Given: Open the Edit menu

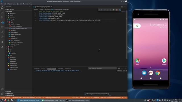Looking at the screenshot, I should click(x=5, y=4).
